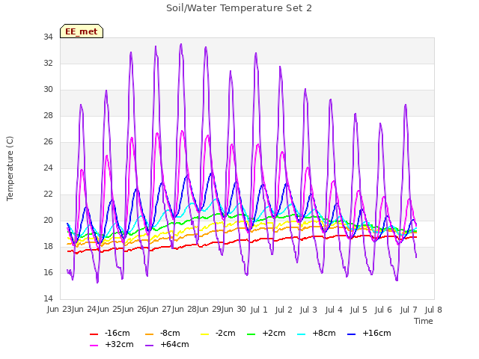Click the Jul 5 x-axis label
Screen dimensions: 479x359
(x=359, y=310)
